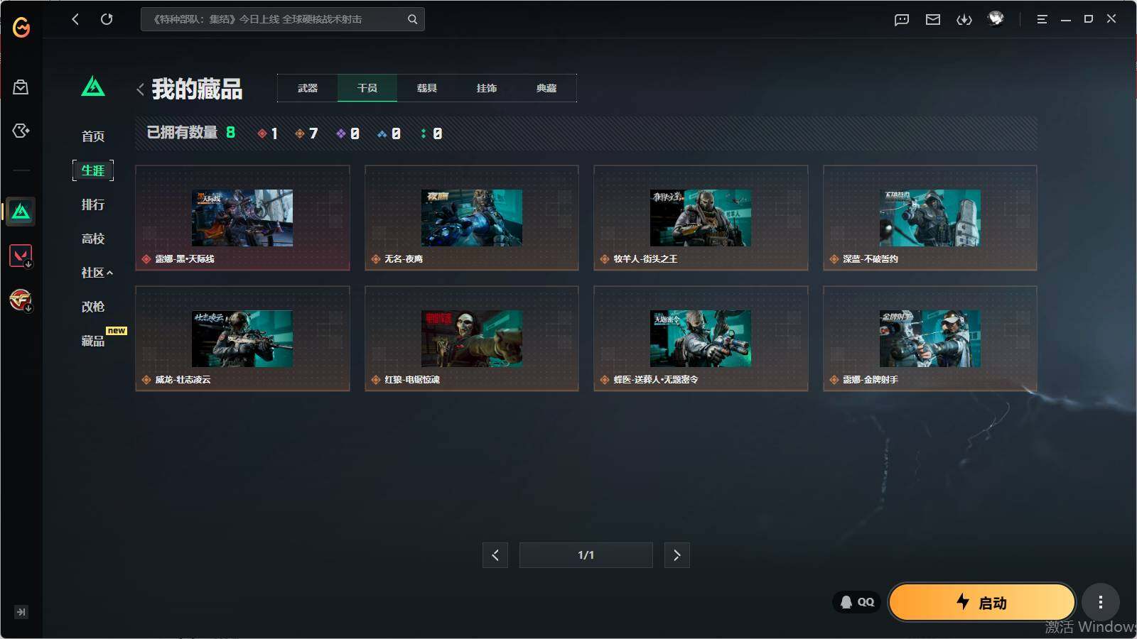
Task: Refresh the page with the reload icon
Action: 107,19
